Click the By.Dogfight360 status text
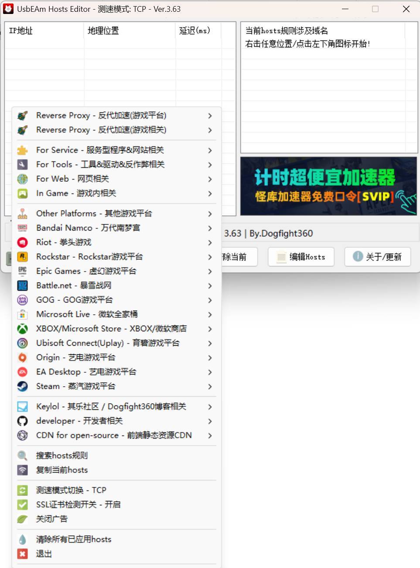Image resolution: width=420 pixels, height=568 pixels. click(281, 233)
